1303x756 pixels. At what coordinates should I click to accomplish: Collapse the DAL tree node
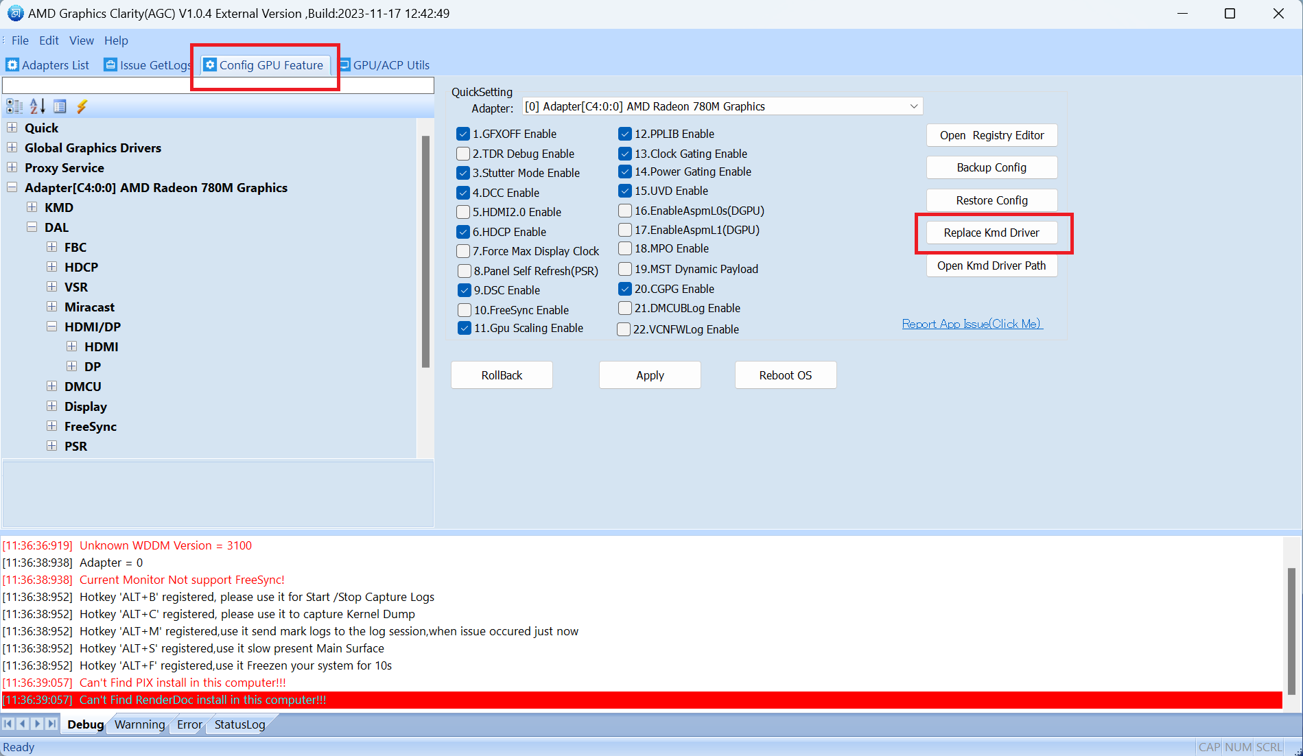tap(32, 227)
